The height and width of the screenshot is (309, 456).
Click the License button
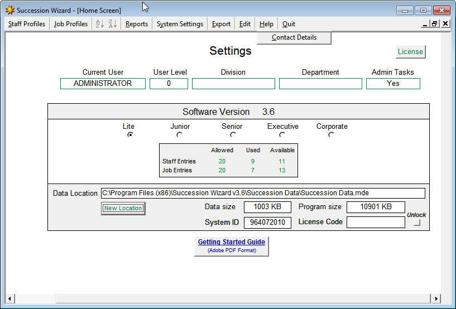click(x=410, y=52)
